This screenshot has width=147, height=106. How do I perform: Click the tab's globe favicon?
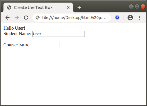9,7
